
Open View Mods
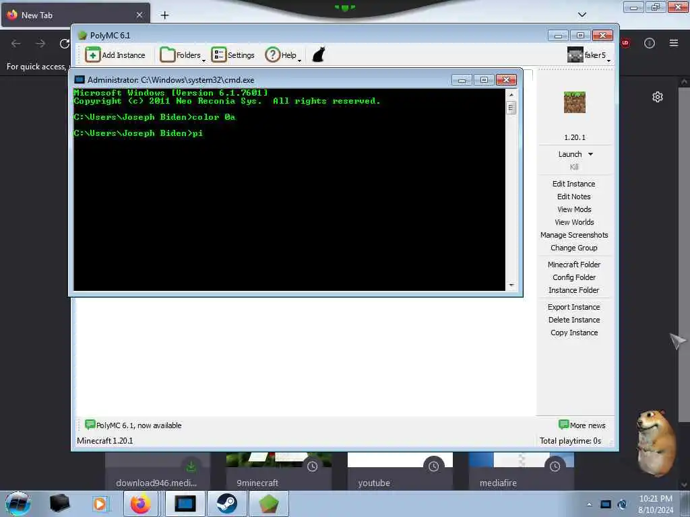(x=574, y=209)
